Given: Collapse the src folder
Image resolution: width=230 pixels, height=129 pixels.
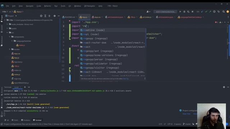Looking at the screenshot, I should pos(7,33).
